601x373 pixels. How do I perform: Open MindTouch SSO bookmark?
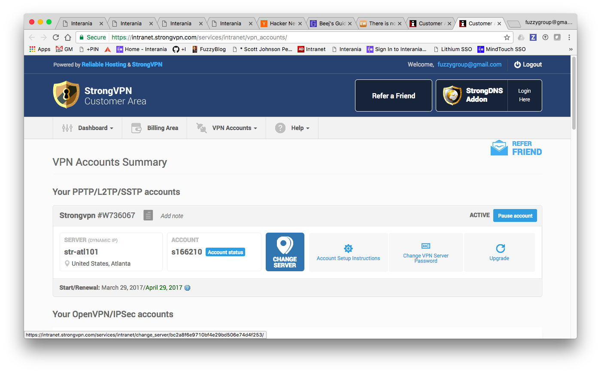point(501,49)
